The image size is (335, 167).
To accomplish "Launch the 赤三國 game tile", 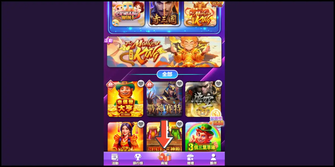I will click(164, 14).
